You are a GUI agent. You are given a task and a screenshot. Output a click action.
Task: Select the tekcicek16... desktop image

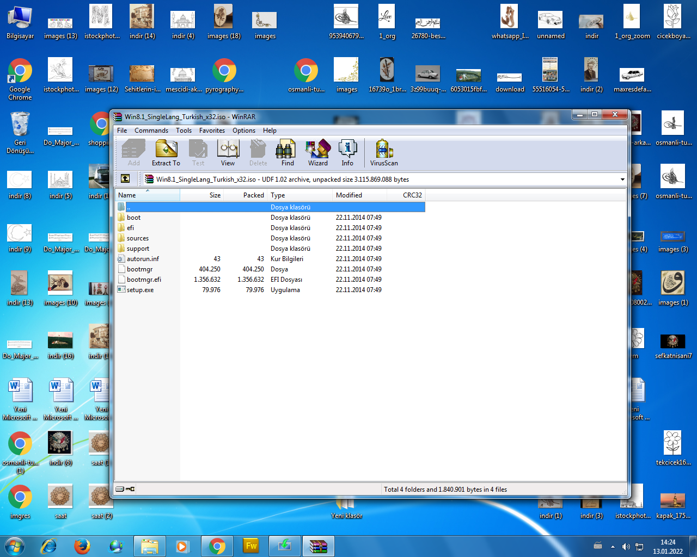tap(673, 449)
